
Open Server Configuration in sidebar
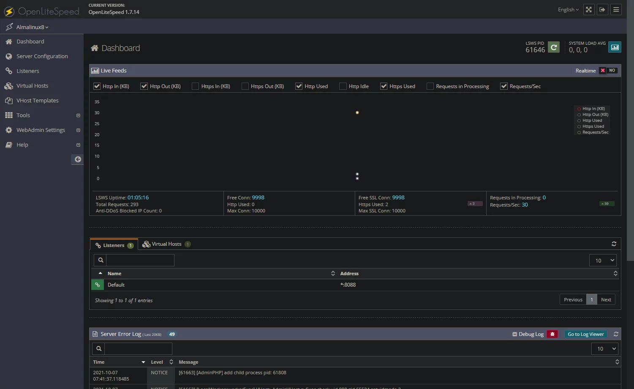coord(42,56)
